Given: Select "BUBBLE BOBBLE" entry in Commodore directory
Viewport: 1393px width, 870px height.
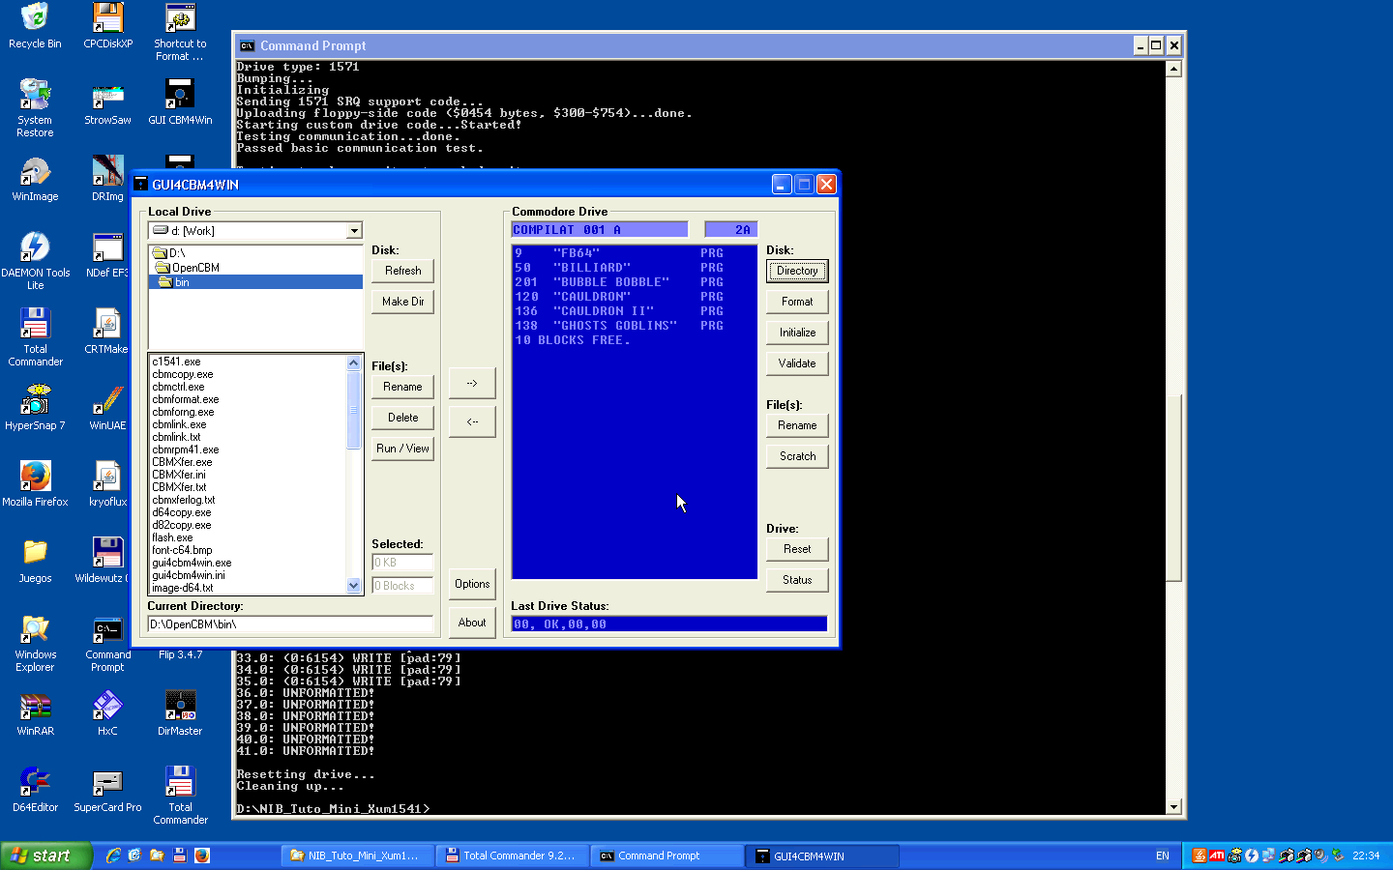Looking at the screenshot, I should coord(619,282).
